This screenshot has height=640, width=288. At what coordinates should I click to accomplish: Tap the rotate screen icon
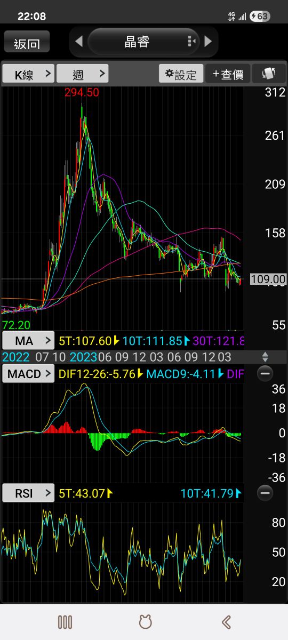coord(269,74)
